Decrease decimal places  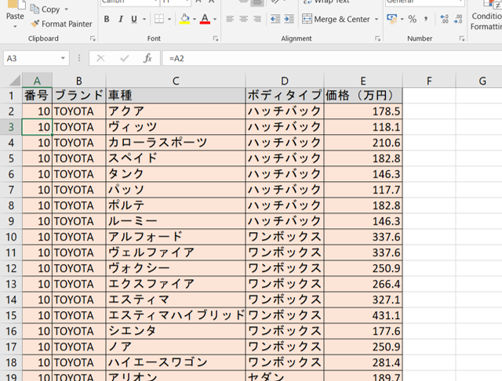pos(458,19)
